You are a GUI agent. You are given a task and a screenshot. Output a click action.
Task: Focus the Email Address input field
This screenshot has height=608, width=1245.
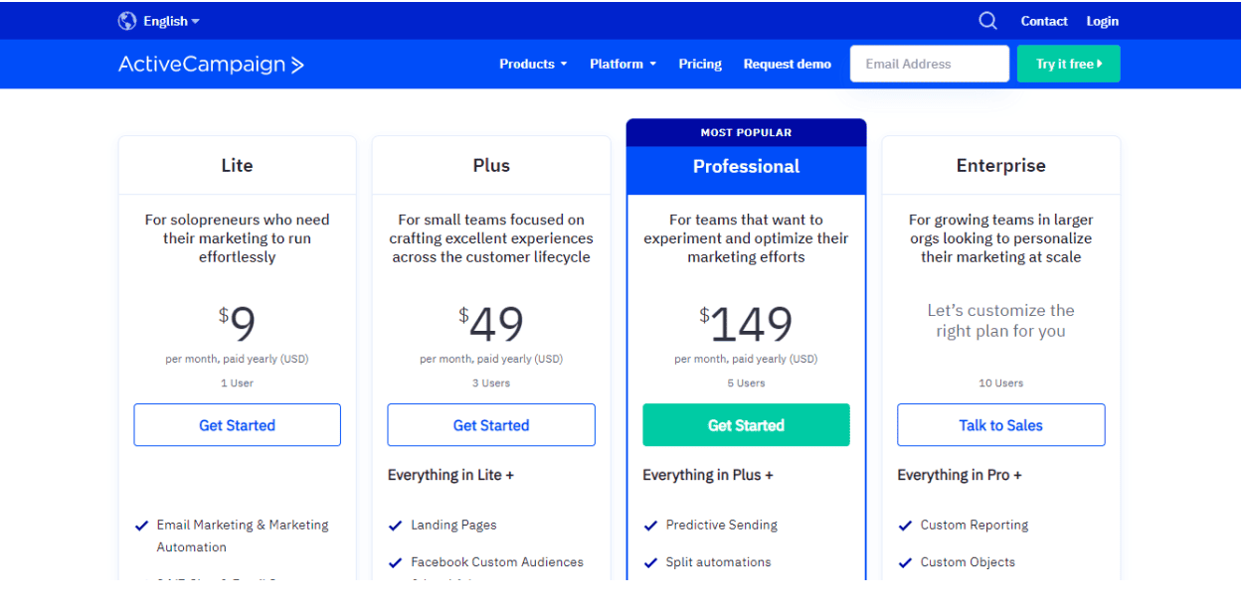tap(930, 64)
